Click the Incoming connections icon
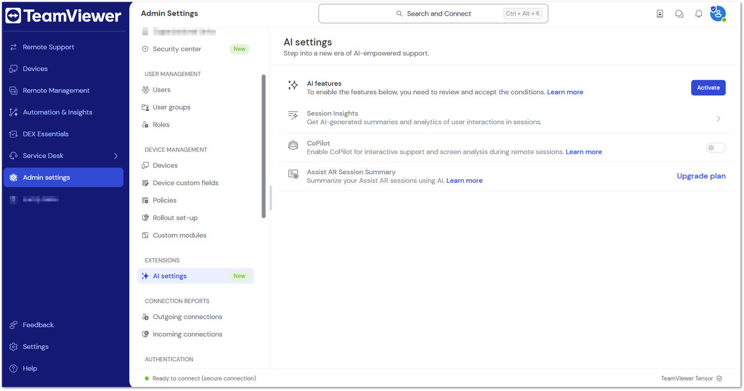The image size is (744, 391). coord(145,334)
